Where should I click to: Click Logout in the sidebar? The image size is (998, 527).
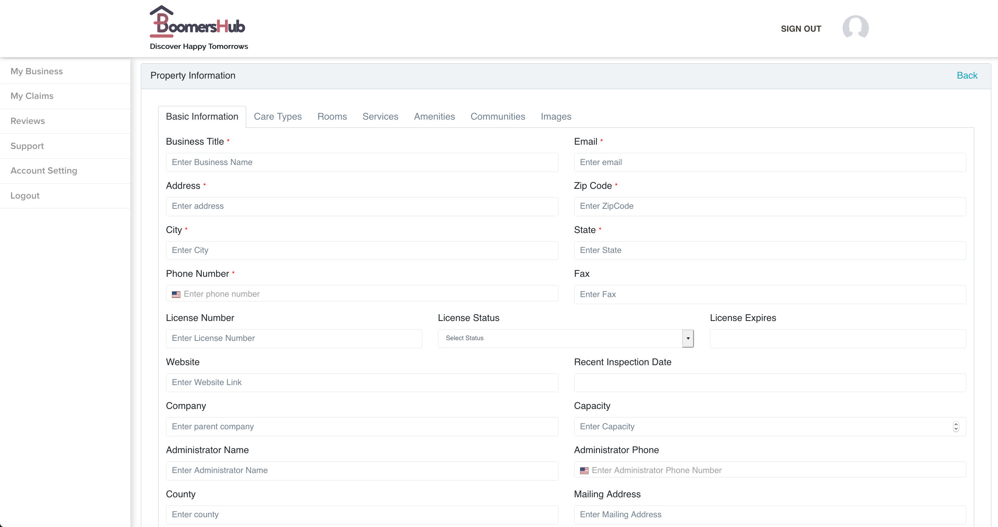65,195
